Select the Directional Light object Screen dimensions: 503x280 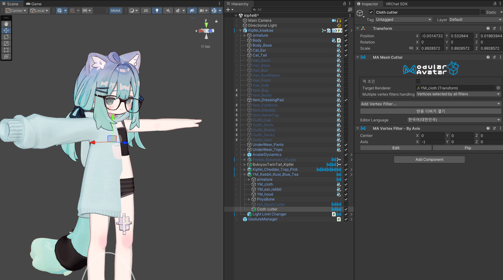(x=263, y=25)
